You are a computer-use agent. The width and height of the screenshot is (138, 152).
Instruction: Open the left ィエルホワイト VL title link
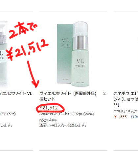16,94
